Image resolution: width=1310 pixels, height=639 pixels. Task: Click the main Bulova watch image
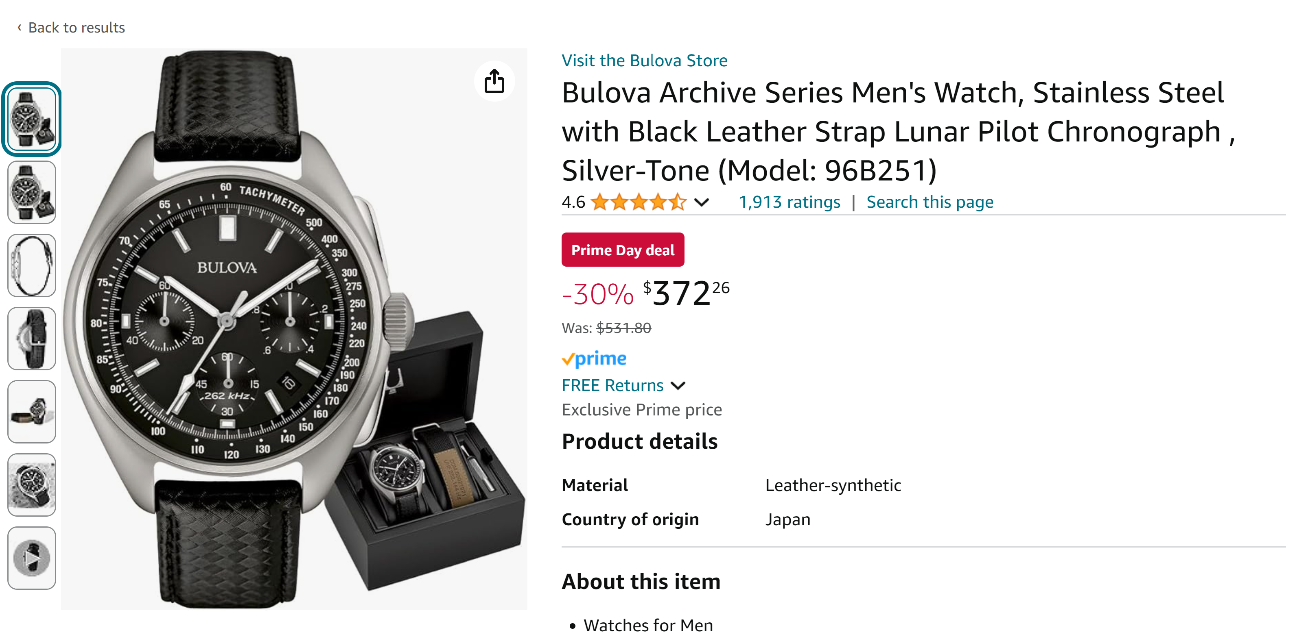294,329
